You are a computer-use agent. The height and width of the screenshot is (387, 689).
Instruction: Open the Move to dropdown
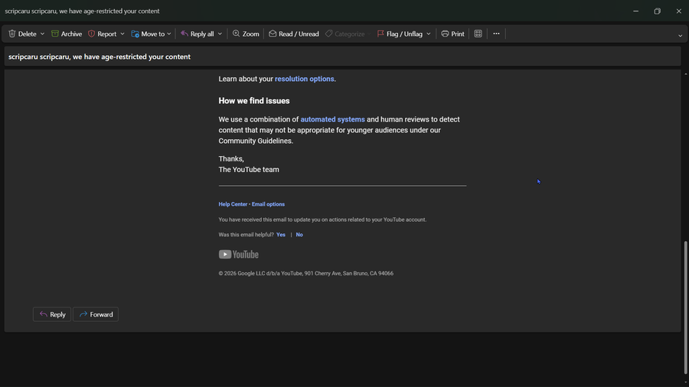[x=151, y=34]
